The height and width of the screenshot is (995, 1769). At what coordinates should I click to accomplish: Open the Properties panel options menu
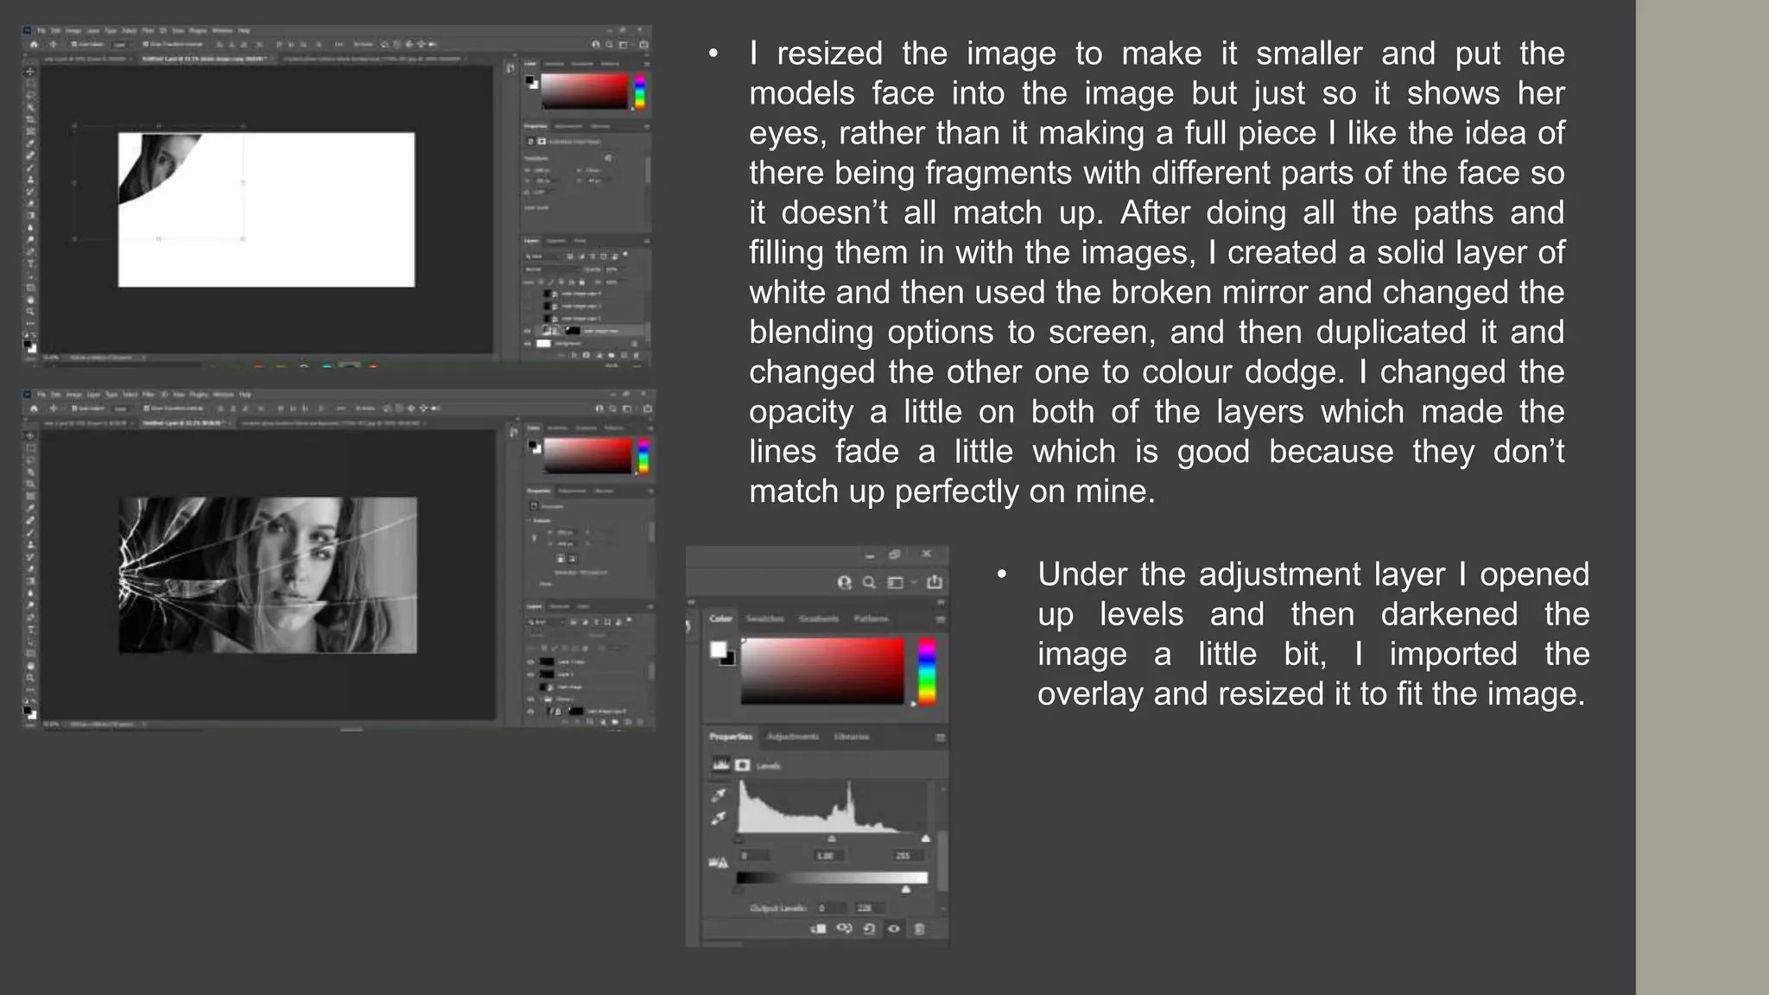(x=940, y=738)
